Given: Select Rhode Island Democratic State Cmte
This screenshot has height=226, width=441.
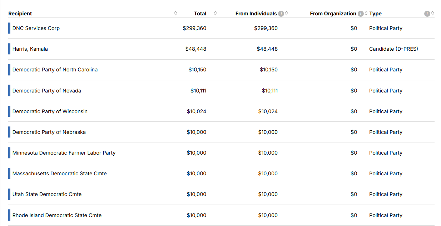Looking at the screenshot, I should 57,215.
